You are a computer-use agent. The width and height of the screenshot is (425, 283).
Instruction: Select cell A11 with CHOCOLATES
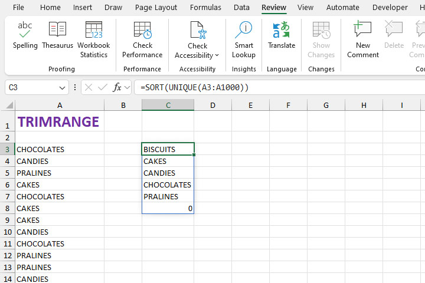click(60, 243)
